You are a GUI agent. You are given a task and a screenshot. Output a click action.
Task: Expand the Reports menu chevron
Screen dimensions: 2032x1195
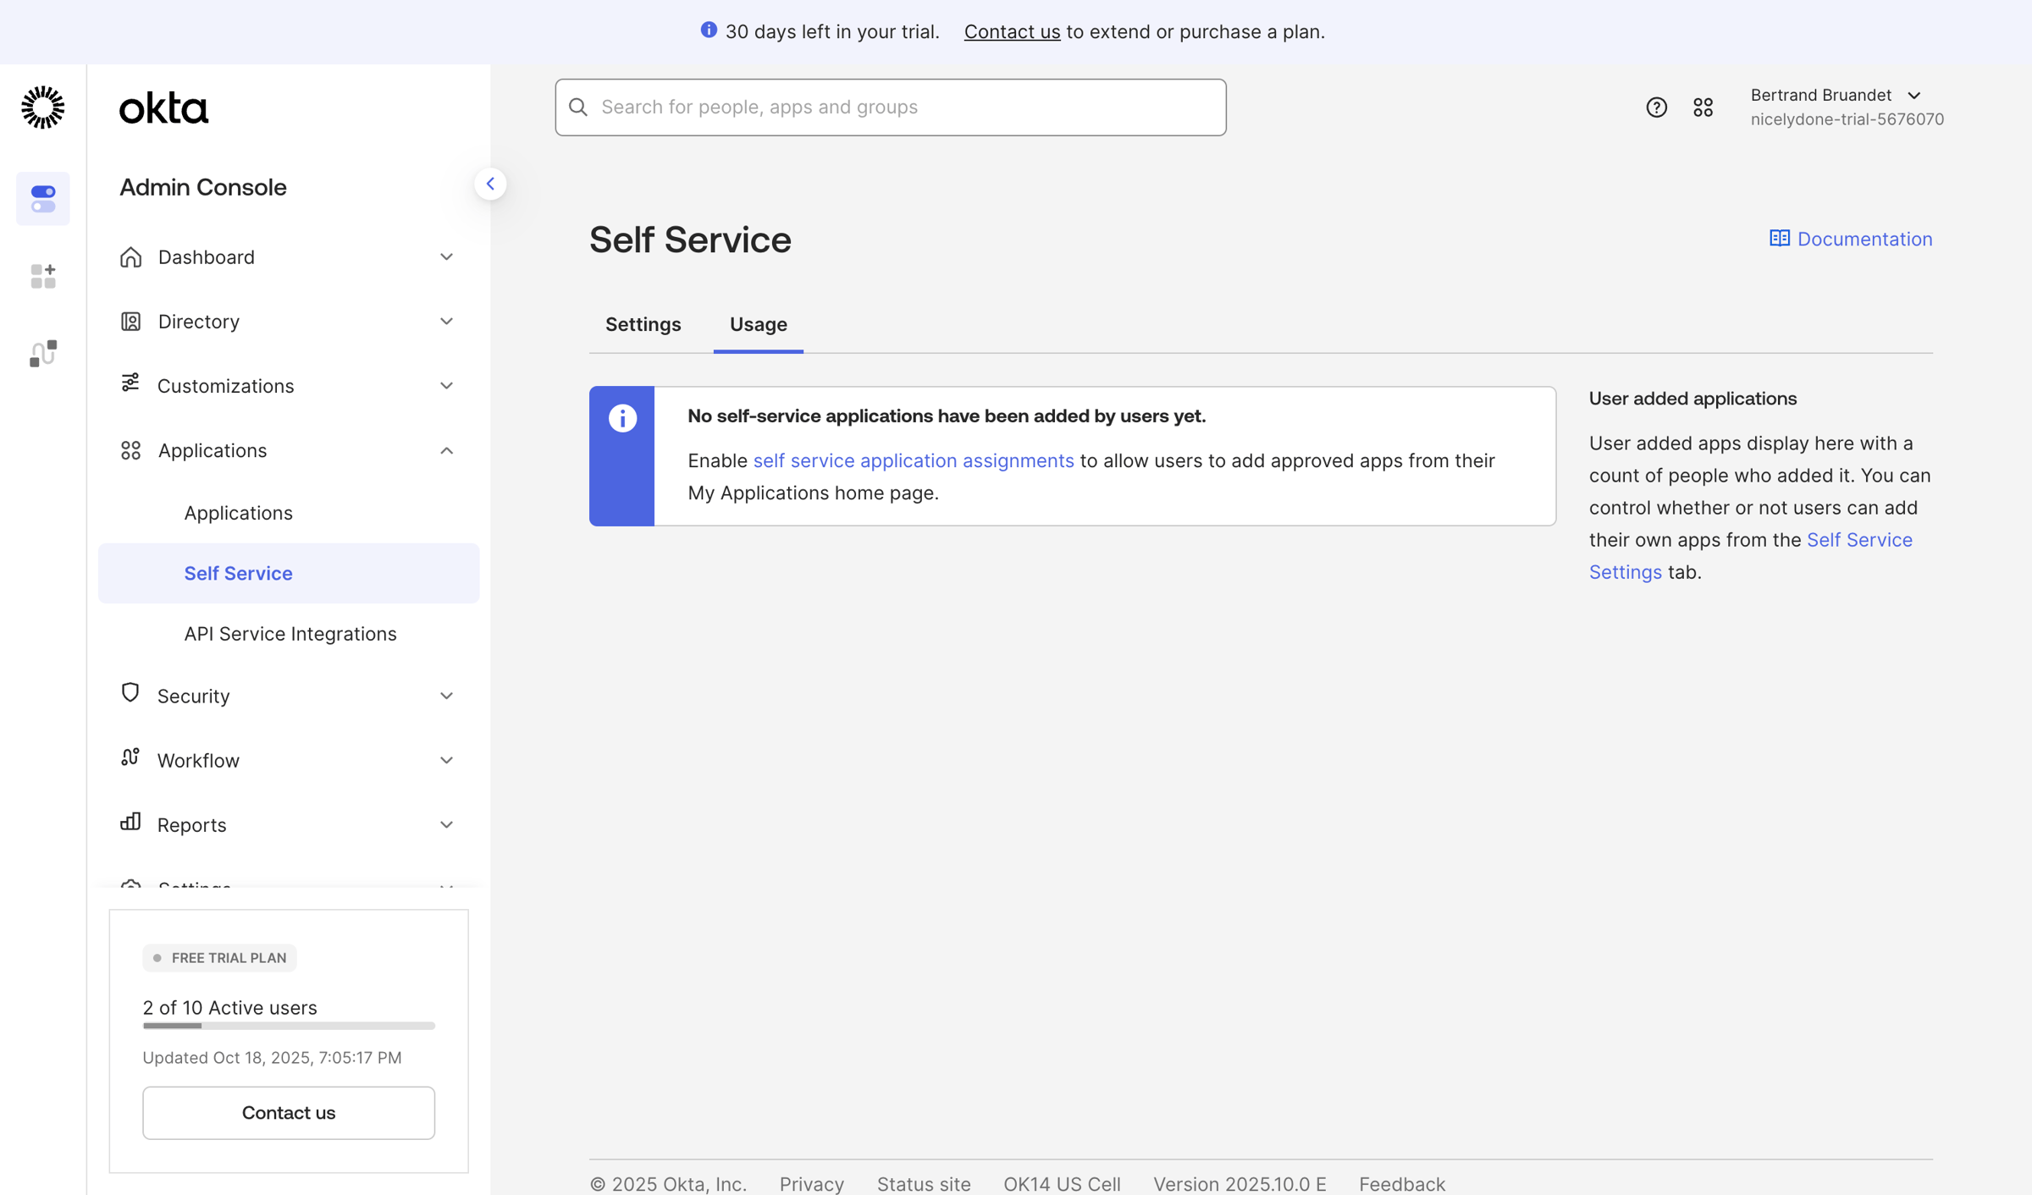point(446,824)
